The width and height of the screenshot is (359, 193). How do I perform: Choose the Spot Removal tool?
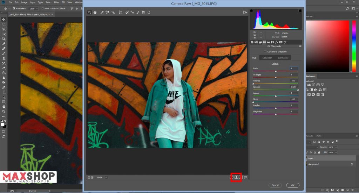click(127, 12)
